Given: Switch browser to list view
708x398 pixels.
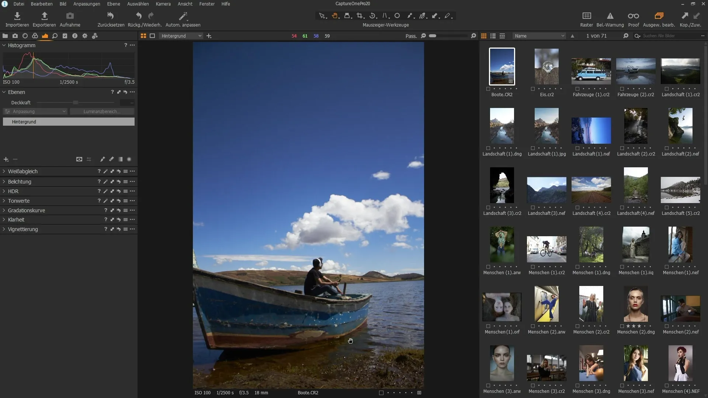Looking at the screenshot, I should [493, 36].
